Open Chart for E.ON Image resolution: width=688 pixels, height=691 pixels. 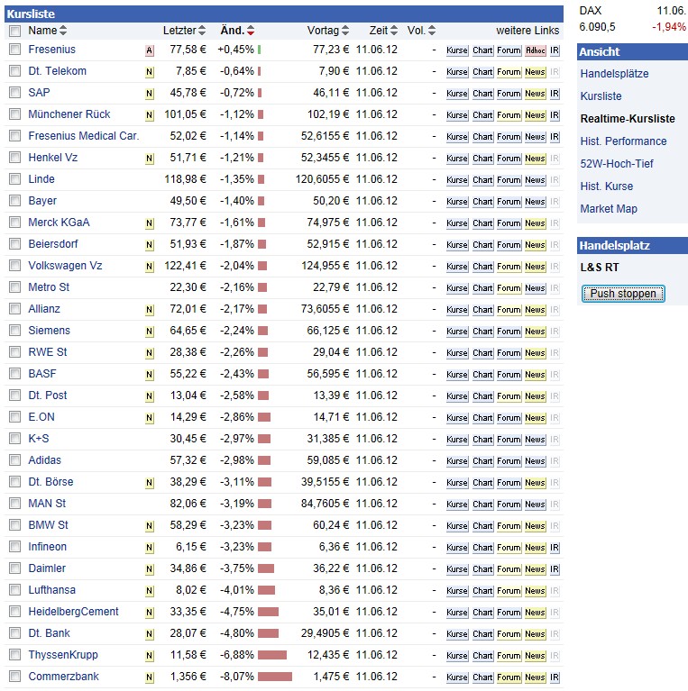482,417
